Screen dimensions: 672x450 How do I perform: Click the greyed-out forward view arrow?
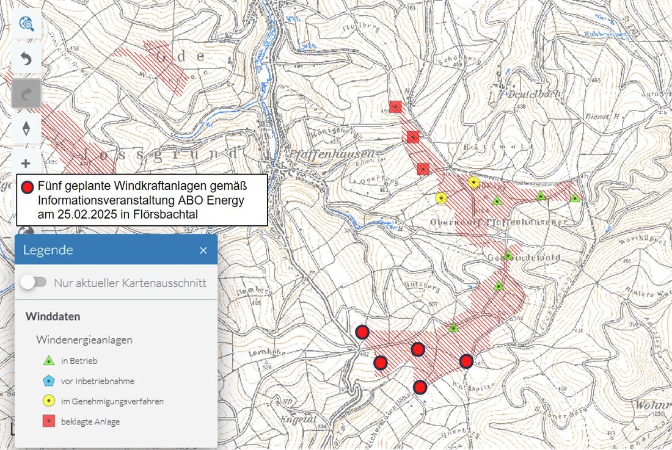click(26, 94)
